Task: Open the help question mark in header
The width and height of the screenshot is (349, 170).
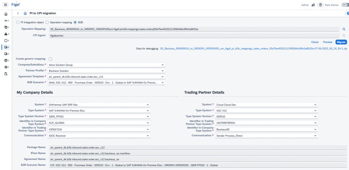Action: click(320, 5)
